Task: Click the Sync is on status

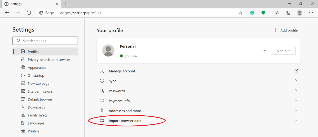Action: click(x=128, y=56)
